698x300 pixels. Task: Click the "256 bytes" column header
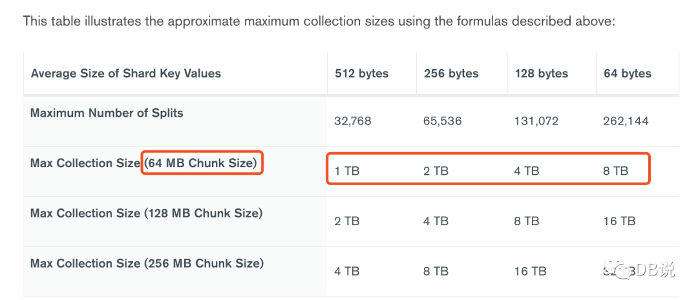pyautogui.click(x=451, y=74)
